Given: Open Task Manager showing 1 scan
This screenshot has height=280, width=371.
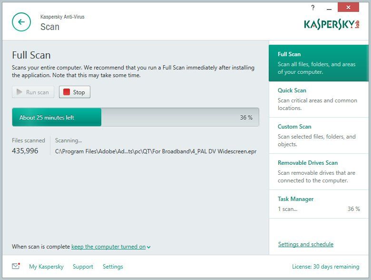Looking at the screenshot, I should coord(319,204).
